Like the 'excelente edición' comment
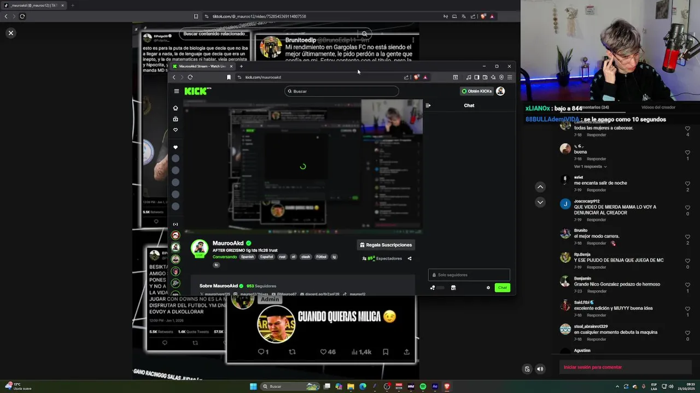Viewport: 700px width, 393px height. [687, 309]
